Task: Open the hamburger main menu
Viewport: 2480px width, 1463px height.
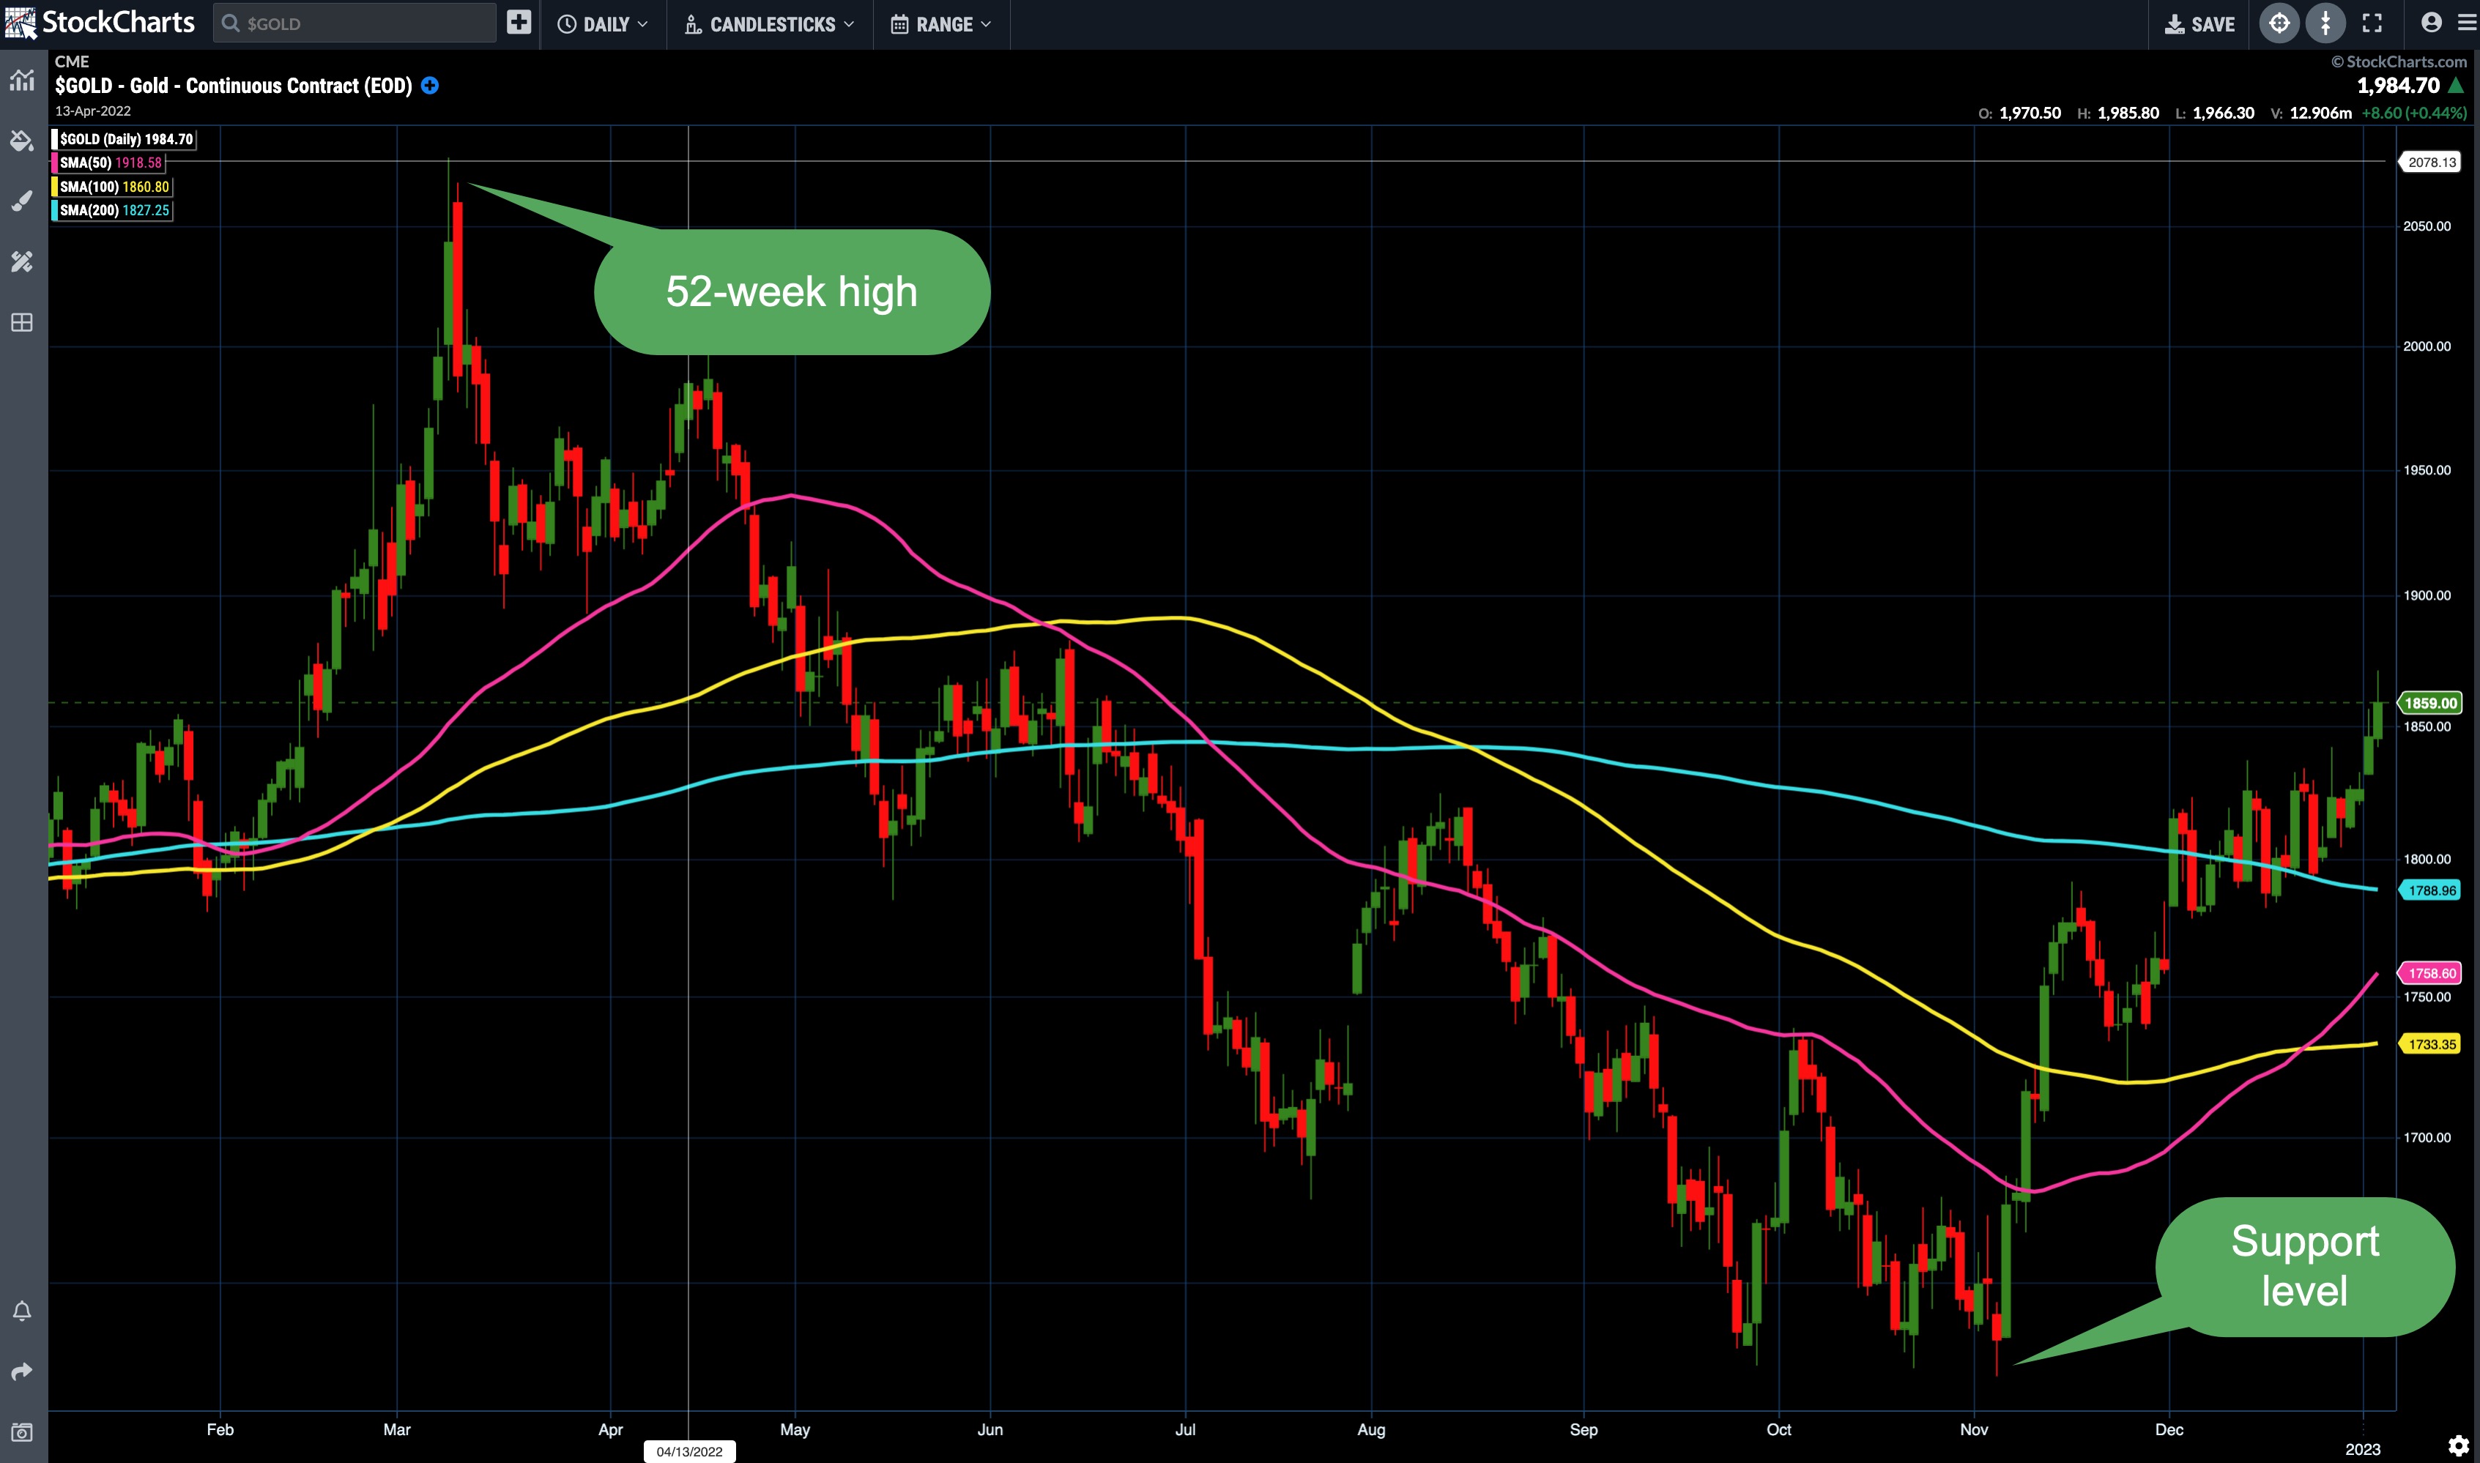Action: [2467, 23]
